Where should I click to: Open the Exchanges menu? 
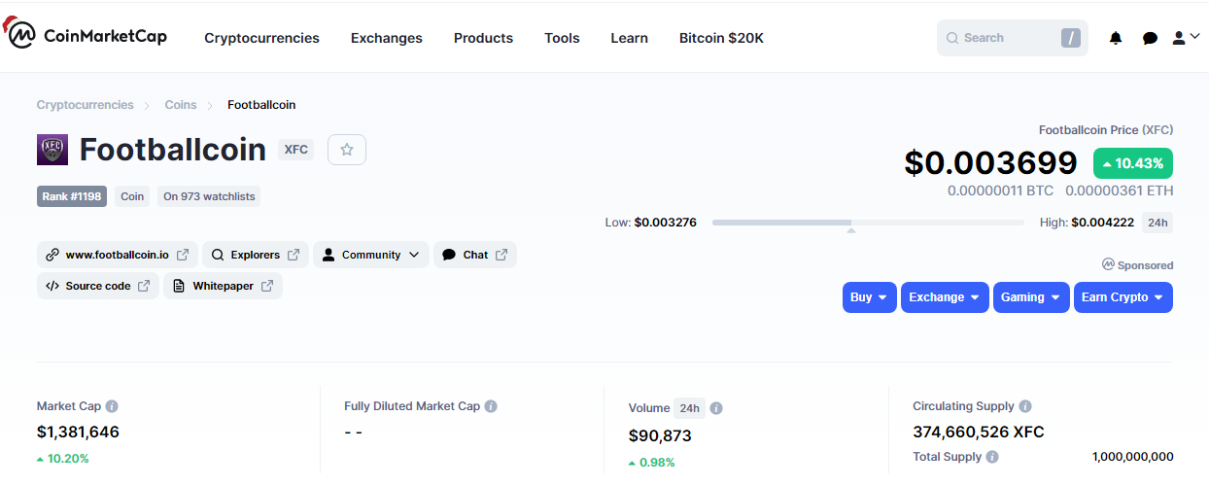pyautogui.click(x=387, y=38)
